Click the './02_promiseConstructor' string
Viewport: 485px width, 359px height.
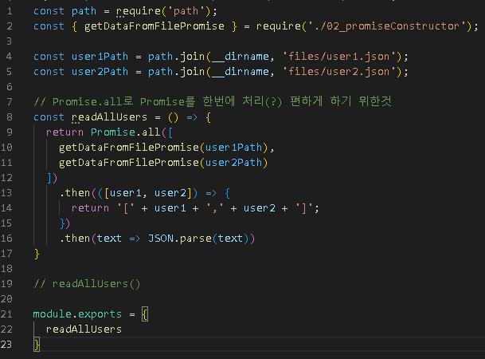coord(386,26)
